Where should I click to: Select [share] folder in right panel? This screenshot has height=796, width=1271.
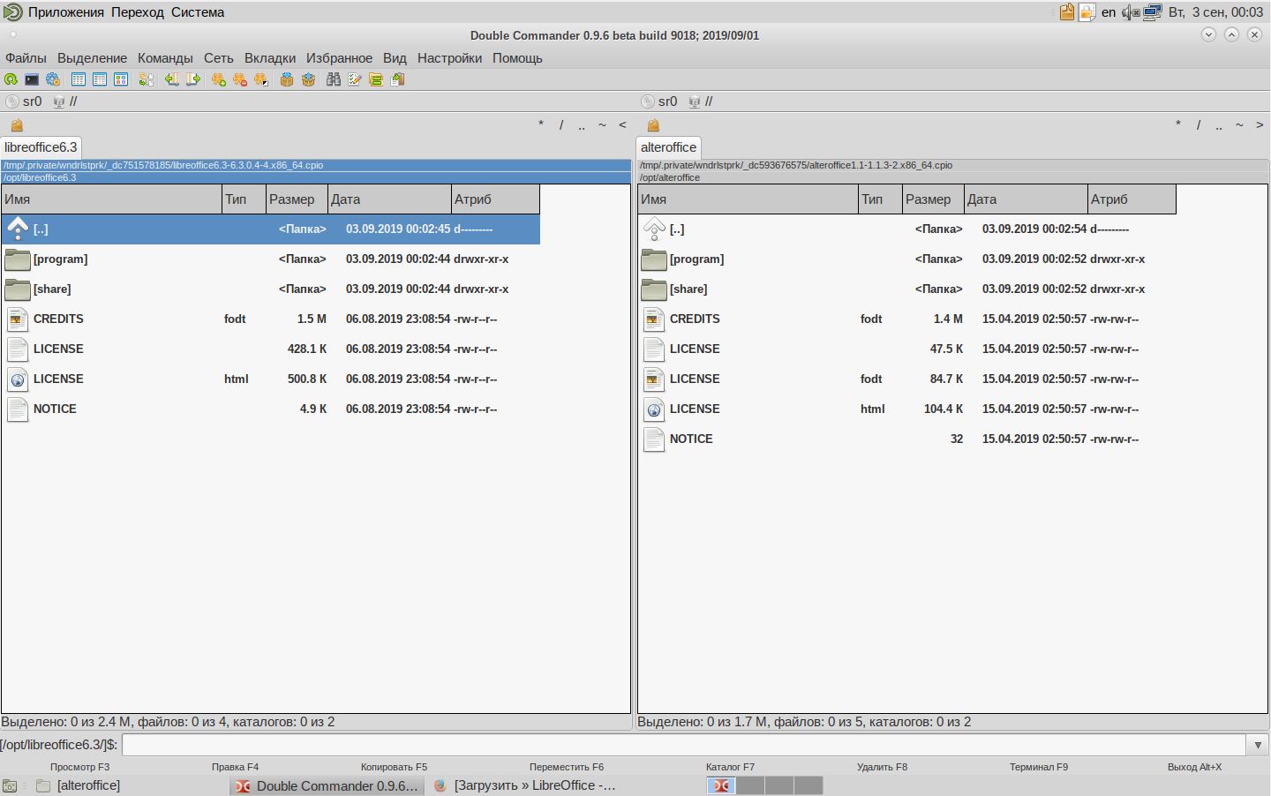907,289
